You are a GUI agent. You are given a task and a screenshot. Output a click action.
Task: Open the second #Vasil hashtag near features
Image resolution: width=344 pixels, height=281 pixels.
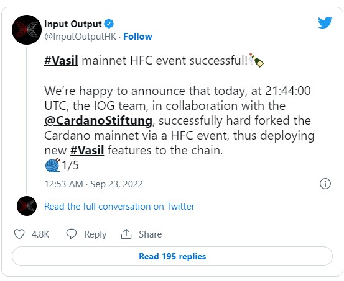[87, 150]
